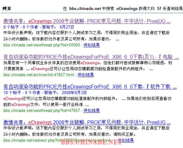Open the 电脑 archiver eDrawingsForProE result title

91,57
